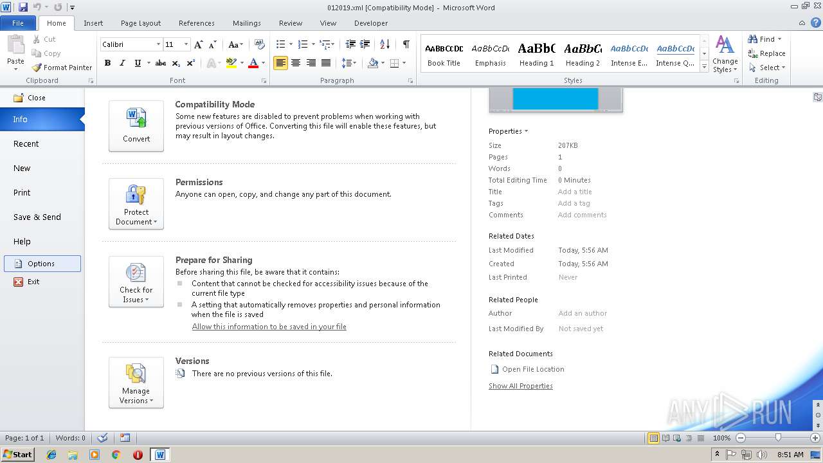The image size is (823, 463).
Task: Open Change Styles menu
Action: click(725, 54)
